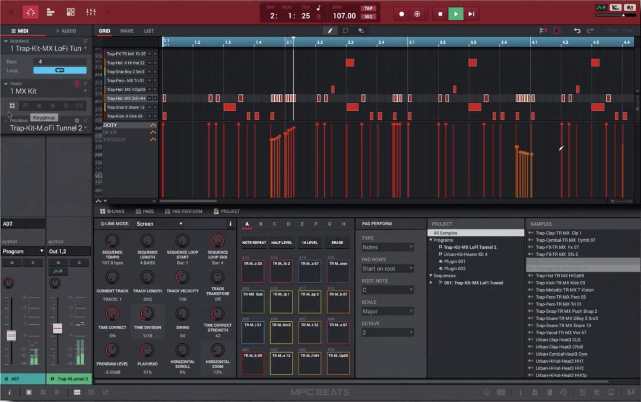
Task: Choose the eraser tool in grid toolbar
Action: (x=360, y=30)
